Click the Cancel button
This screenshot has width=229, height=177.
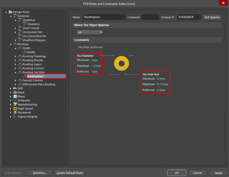point(197,173)
